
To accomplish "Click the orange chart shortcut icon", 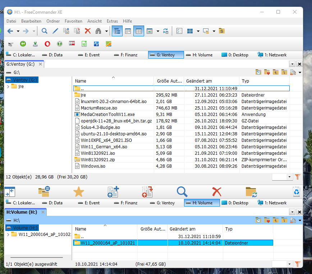I will coord(109,44).
